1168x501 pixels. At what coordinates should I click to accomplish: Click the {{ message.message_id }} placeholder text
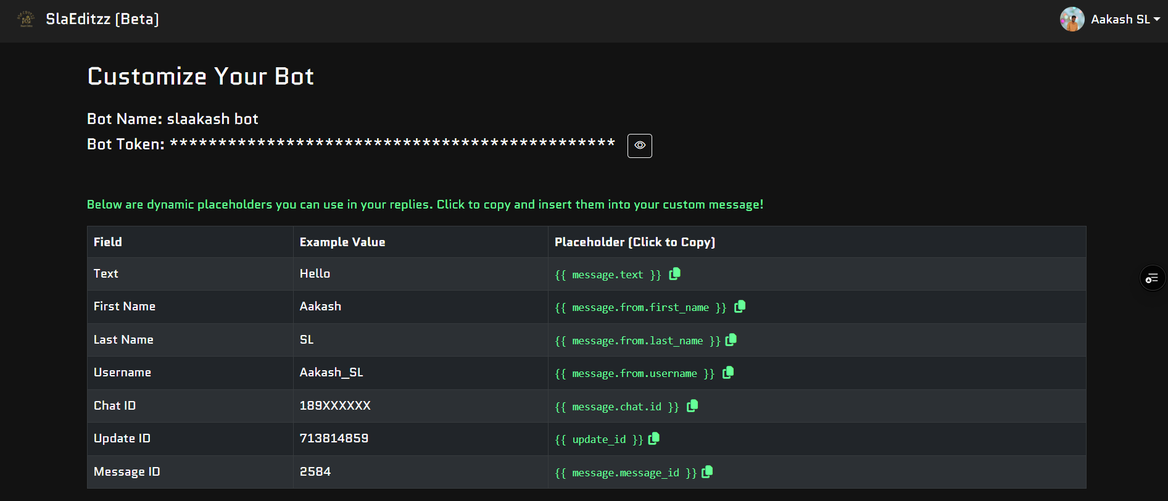[x=625, y=473]
